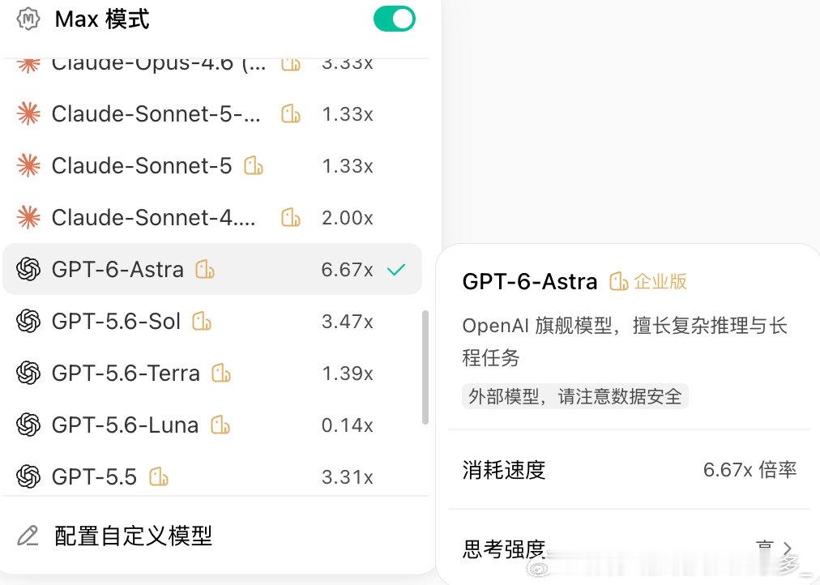The image size is (820, 585).
Task: Click the OpenAI logo next to GPT-5.6-Luna
Action: click(x=28, y=425)
